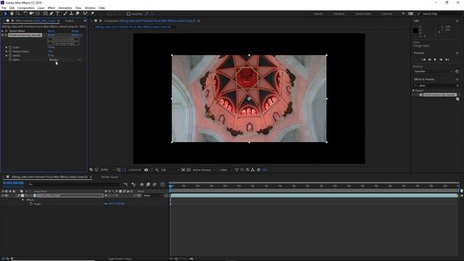The image size is (464, 261).
Task: Select the Zoom magnifier tool
Action: pyautogui.click(x=18, y=14)
